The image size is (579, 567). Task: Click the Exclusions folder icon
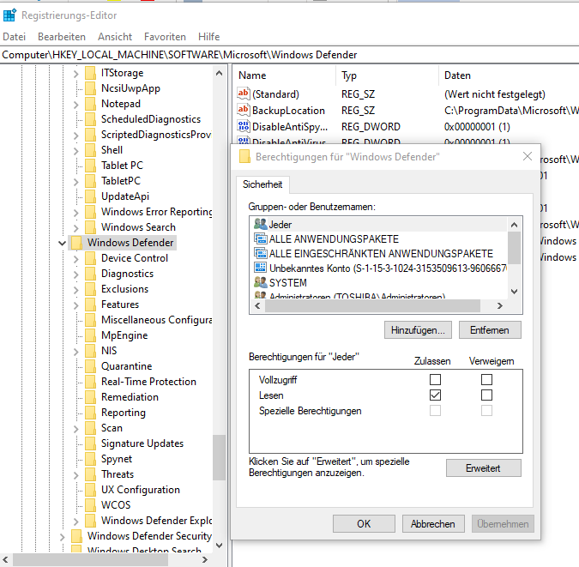click(90, 289)
